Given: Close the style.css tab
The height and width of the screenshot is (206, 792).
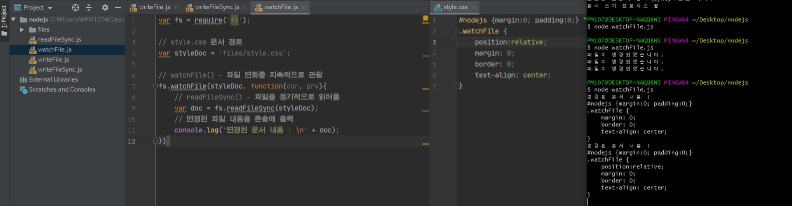Looking at the screenshot, I should point(473,7).
